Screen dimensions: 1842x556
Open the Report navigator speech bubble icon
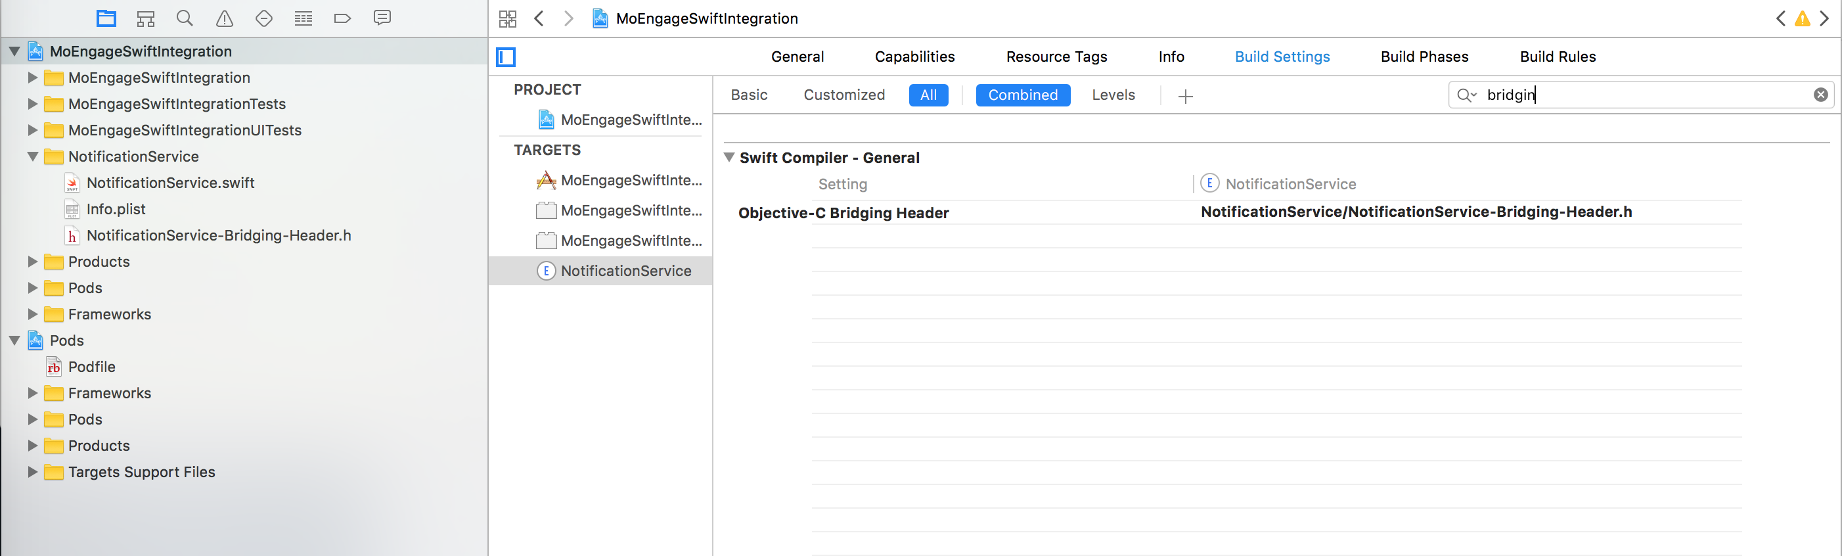point(382,18)
